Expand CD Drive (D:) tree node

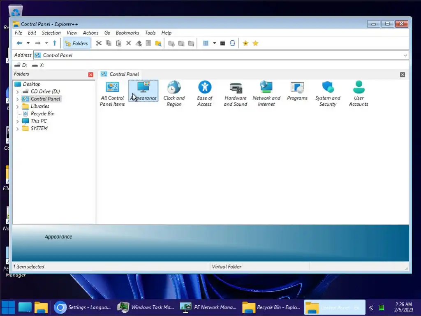tap(17, 92)
